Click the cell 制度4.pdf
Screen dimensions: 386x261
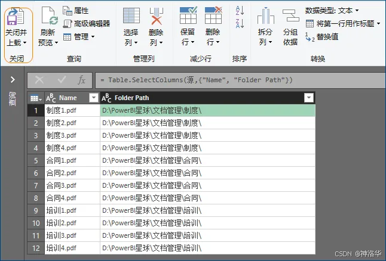tap(72, 148)
